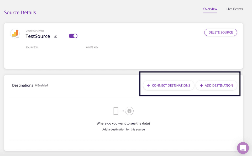The width and height of the screenshot is (252, 156).
Task: Switch to the Overview tab
Action: (210, 9)
